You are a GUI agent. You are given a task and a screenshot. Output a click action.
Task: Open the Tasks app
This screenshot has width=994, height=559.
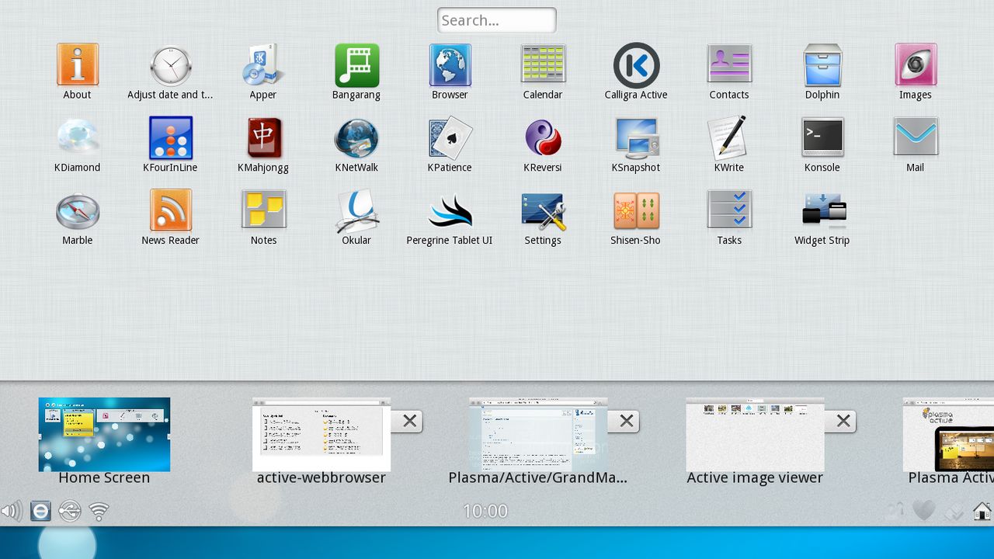point(729,217)
